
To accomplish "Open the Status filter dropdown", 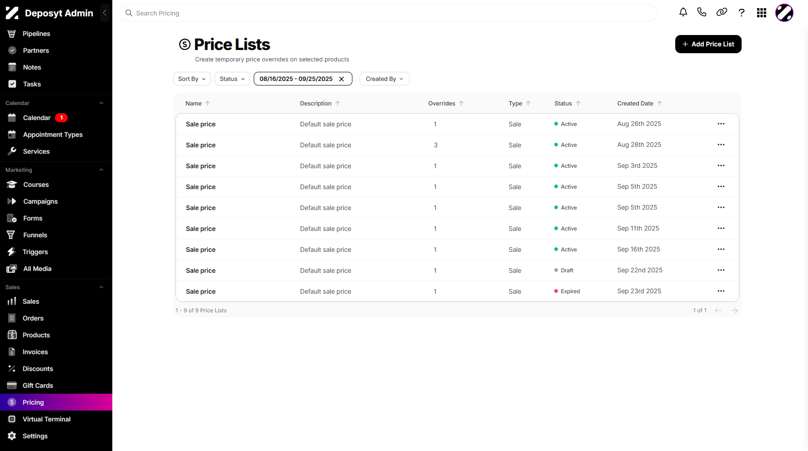I will (x=232, y=79).
